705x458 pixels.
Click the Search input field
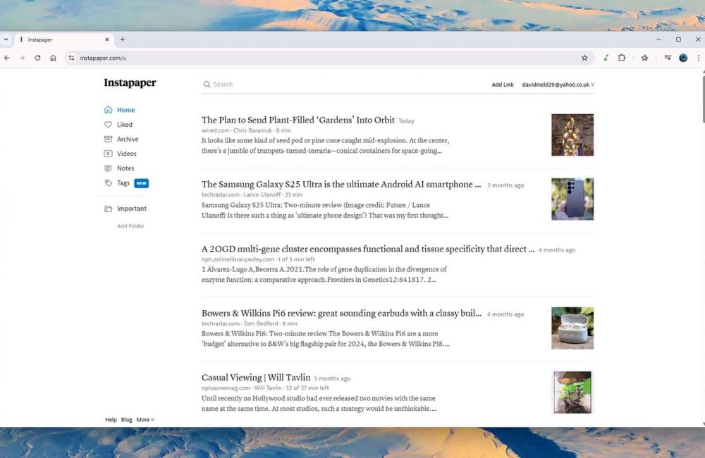338,85
